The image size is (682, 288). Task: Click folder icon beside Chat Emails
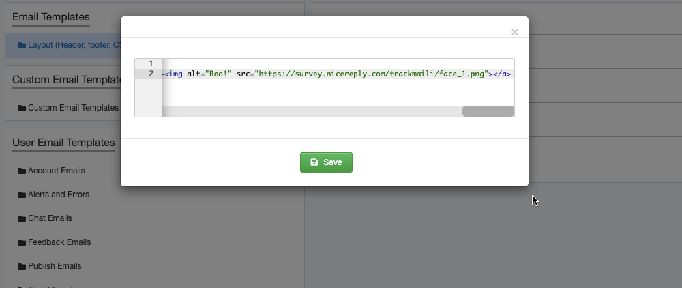coord(22,219)
